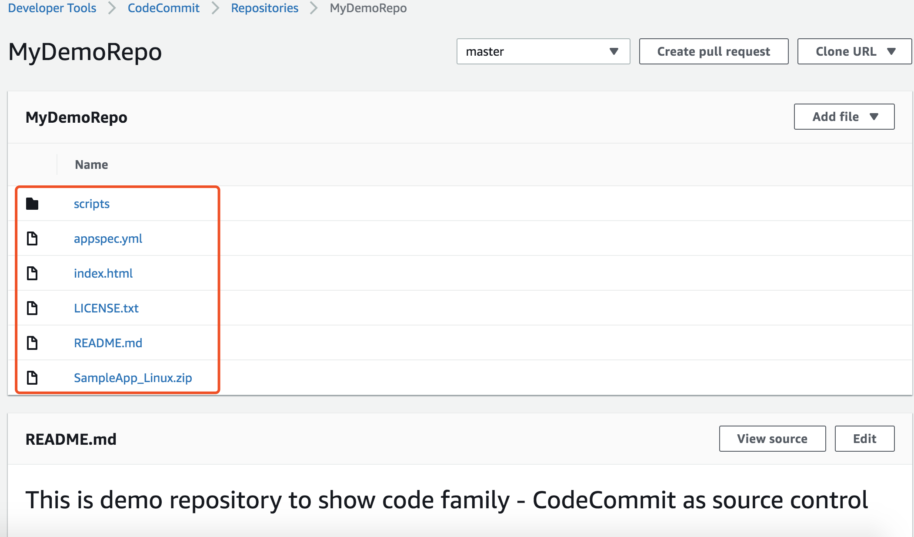Click the scripts folder icon
Screen dimensions: 914x537
click(32, 204)
